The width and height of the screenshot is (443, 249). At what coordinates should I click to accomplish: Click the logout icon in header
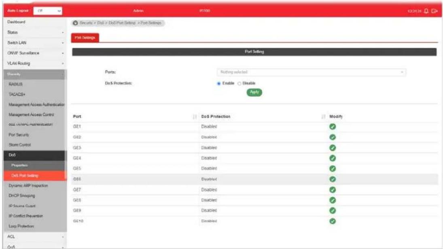click(434, 11)
